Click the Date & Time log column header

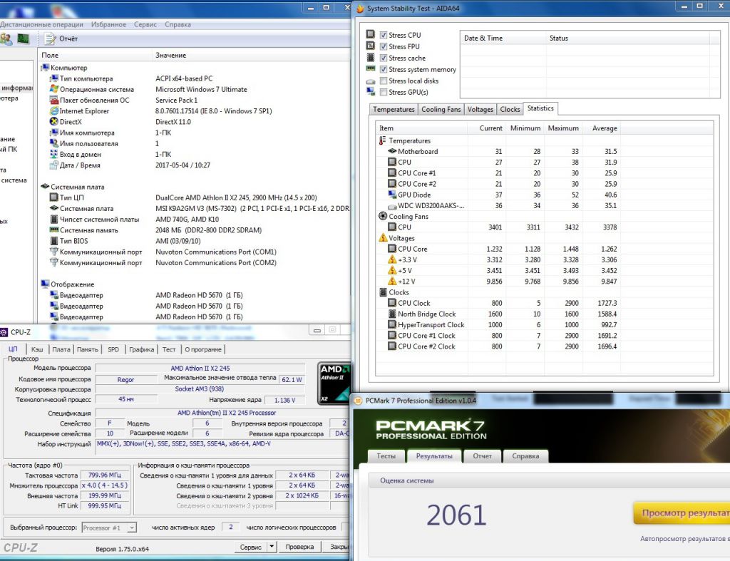click(503, 38)
